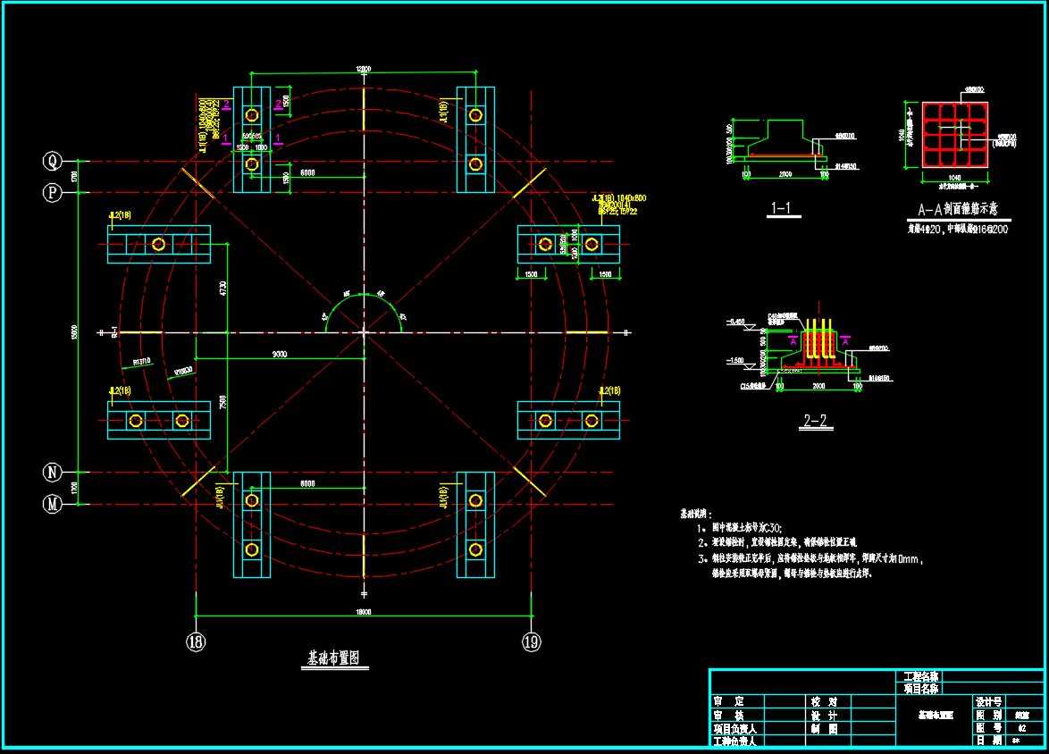Click the red rebar grid in A-A section
The image size is (1049, 754).
pos(954,135)
